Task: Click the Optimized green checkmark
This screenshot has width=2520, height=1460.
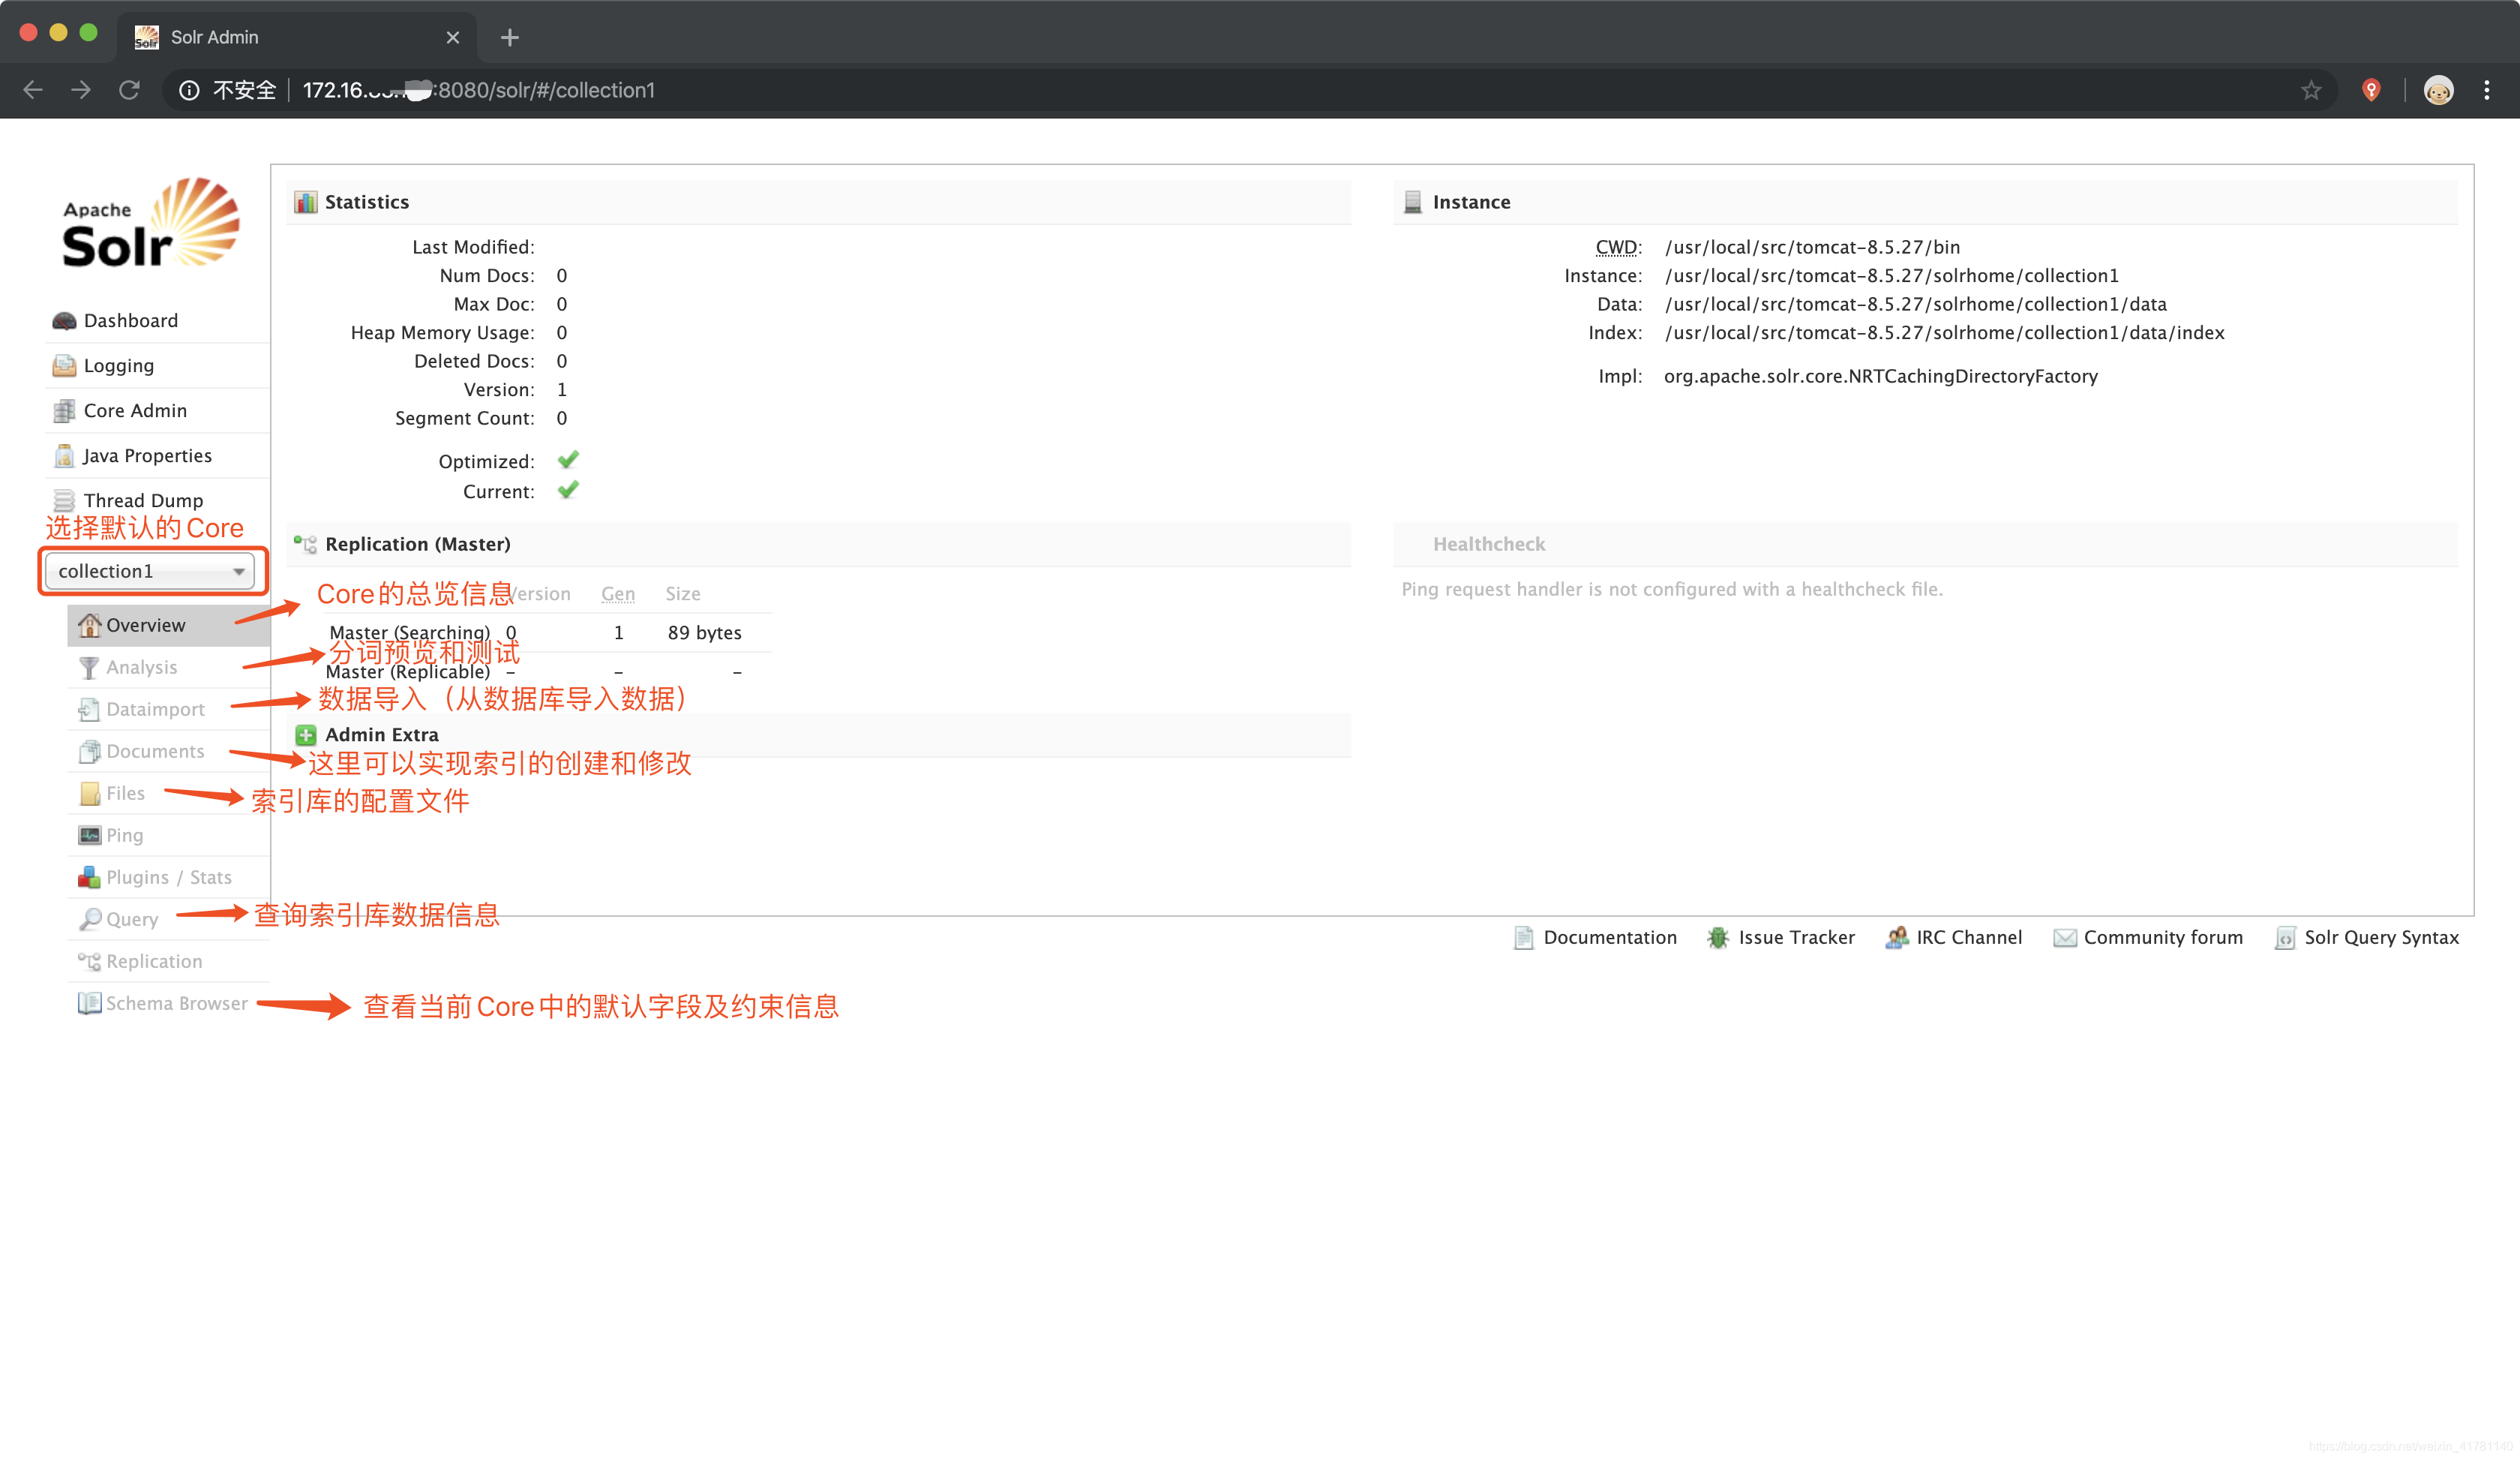Action: click(x=568, y=461)
